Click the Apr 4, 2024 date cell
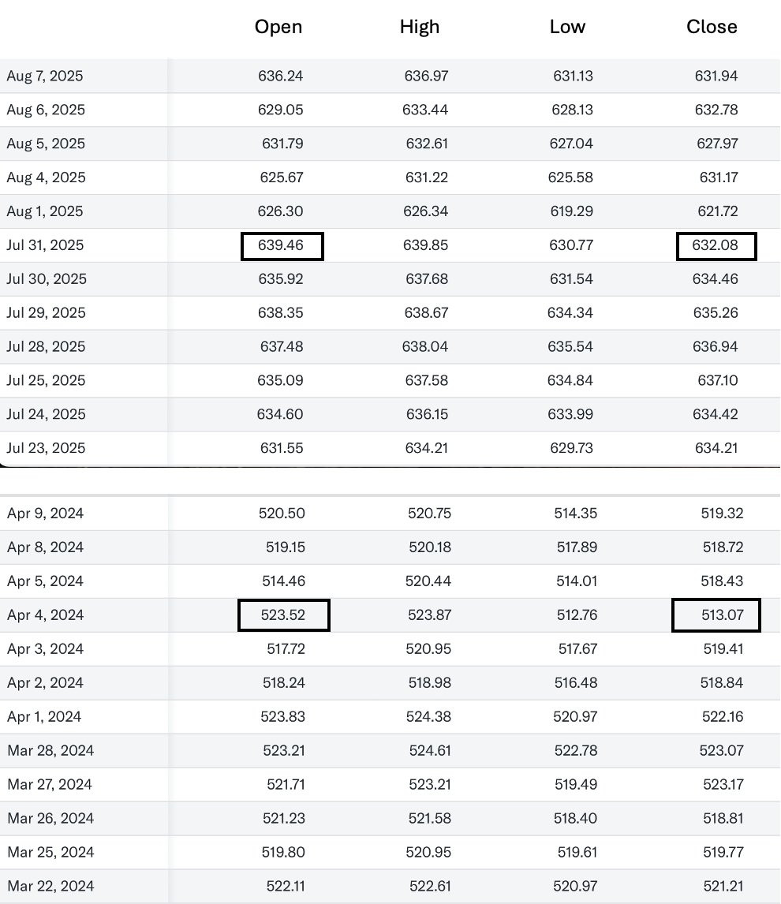The image size is (781, 904). [x=46, y=615]
